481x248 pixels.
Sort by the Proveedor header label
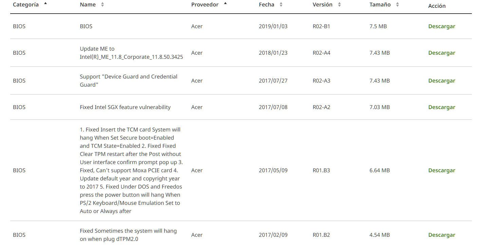[x=205, y=5]
